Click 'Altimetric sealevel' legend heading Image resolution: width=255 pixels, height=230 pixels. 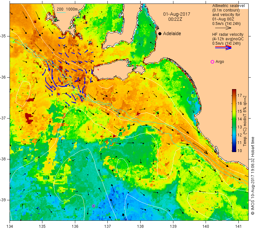[229, 6]
